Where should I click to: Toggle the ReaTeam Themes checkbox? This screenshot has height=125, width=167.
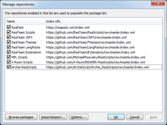(8, 42)
